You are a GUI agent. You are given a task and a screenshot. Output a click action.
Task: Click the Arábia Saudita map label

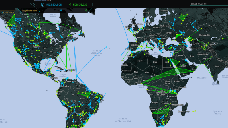pos(183,66)
